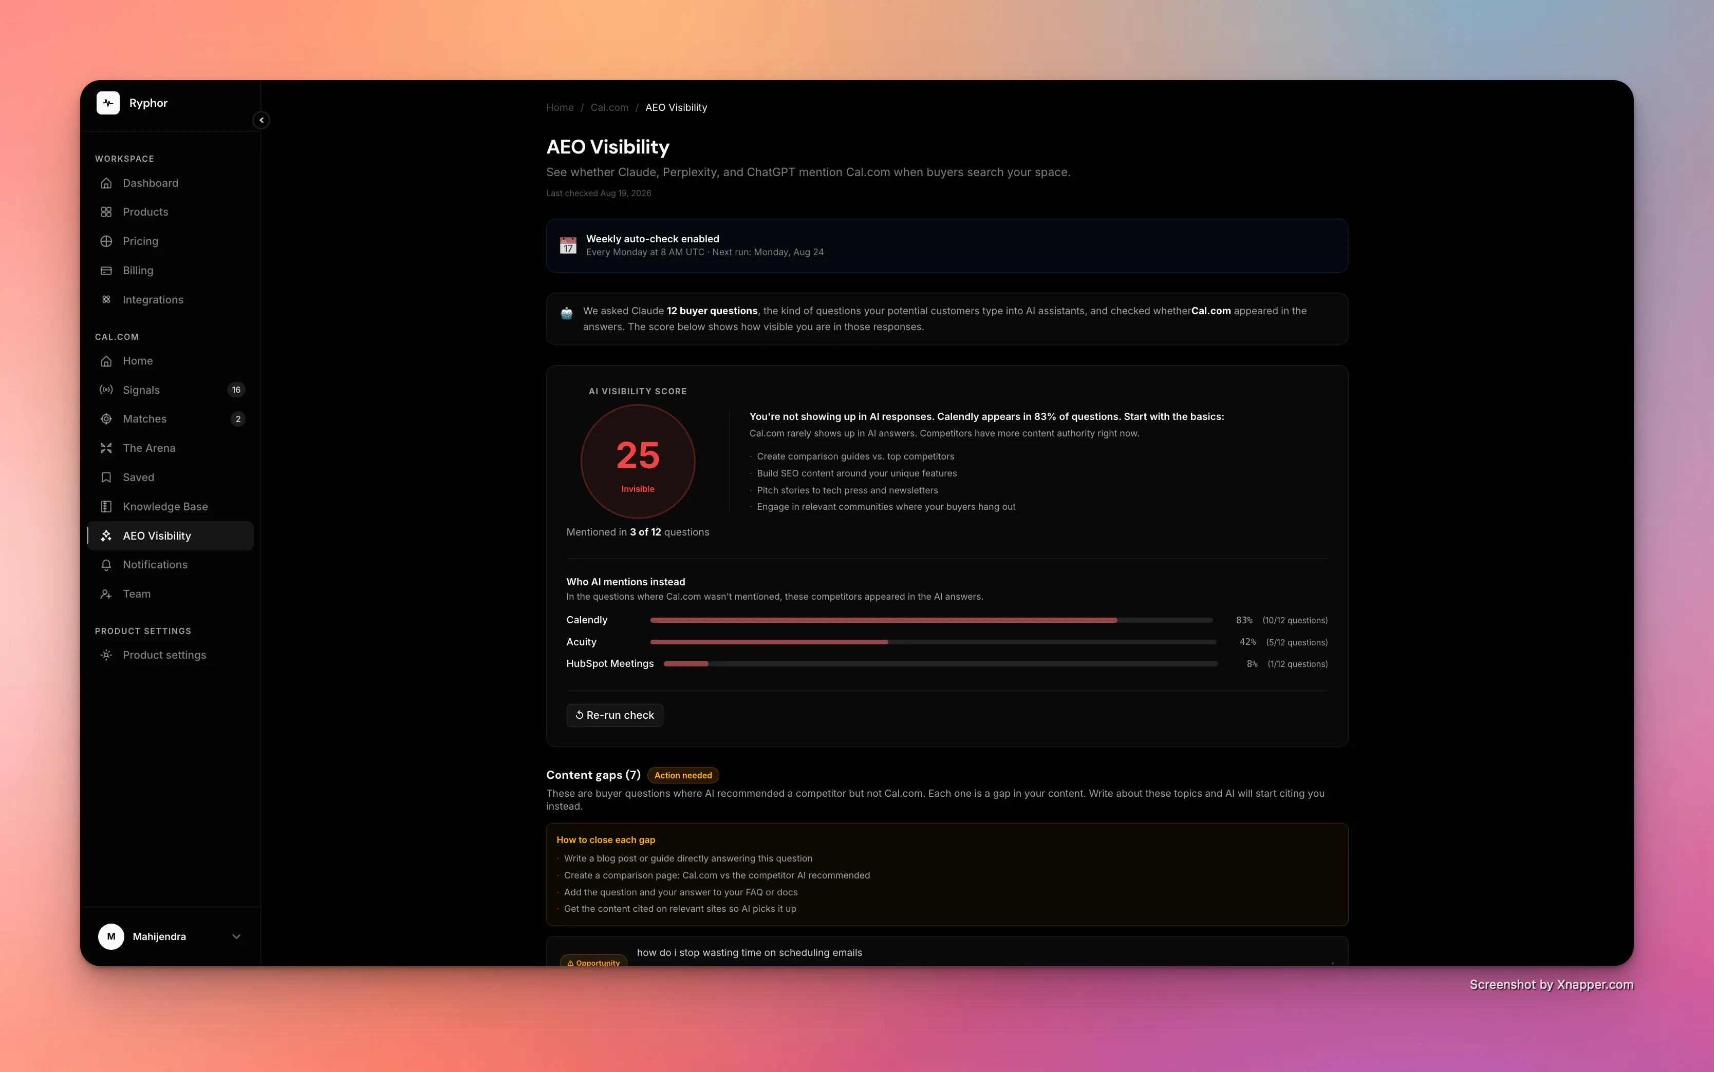The height and width of the screenshot is (1072, 1714).
Task: Click the Cal.com Home icon
Action: 106,361
